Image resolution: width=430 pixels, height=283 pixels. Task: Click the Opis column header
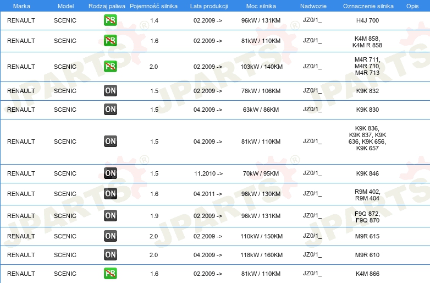point(412,6)
